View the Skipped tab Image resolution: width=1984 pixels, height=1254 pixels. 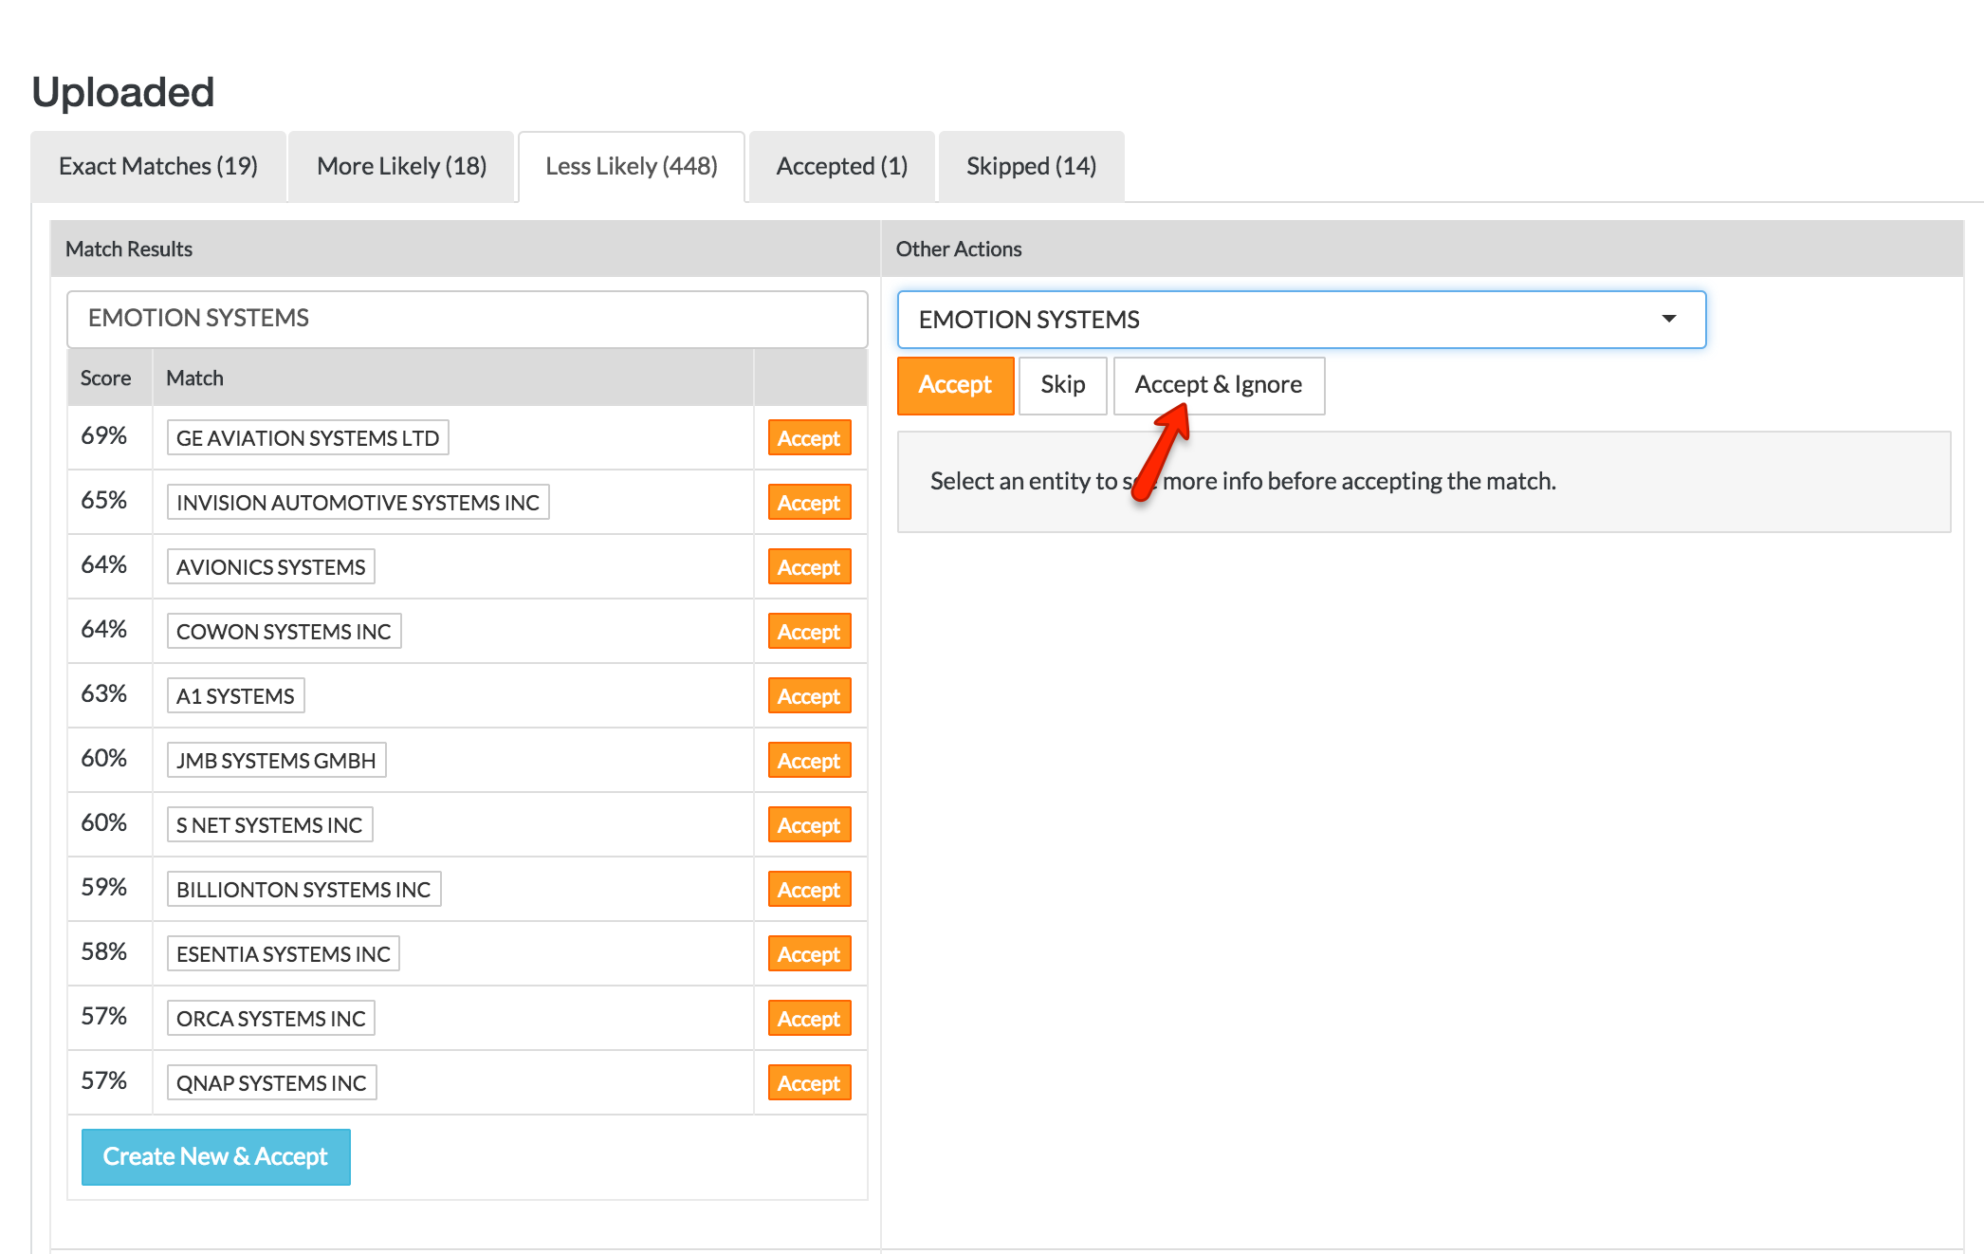(x=1031, y=166)
